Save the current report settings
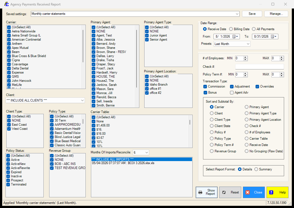The height and width of the screenshot is (208, 294). [252, 14]
